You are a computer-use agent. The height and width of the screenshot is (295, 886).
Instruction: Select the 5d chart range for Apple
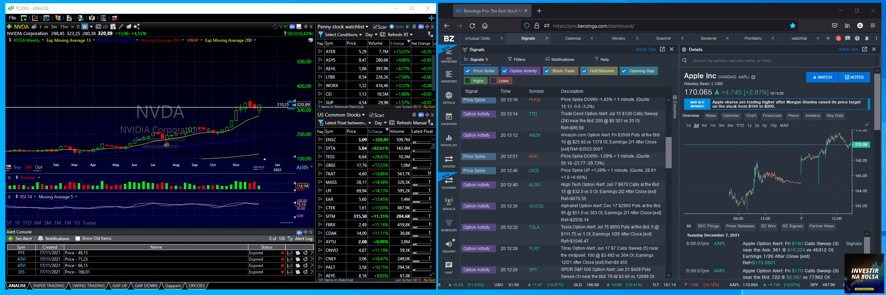pos(704,125)
